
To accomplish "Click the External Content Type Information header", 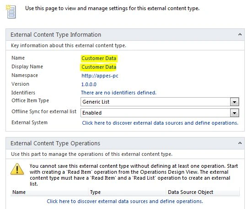I will pos(56,34).
